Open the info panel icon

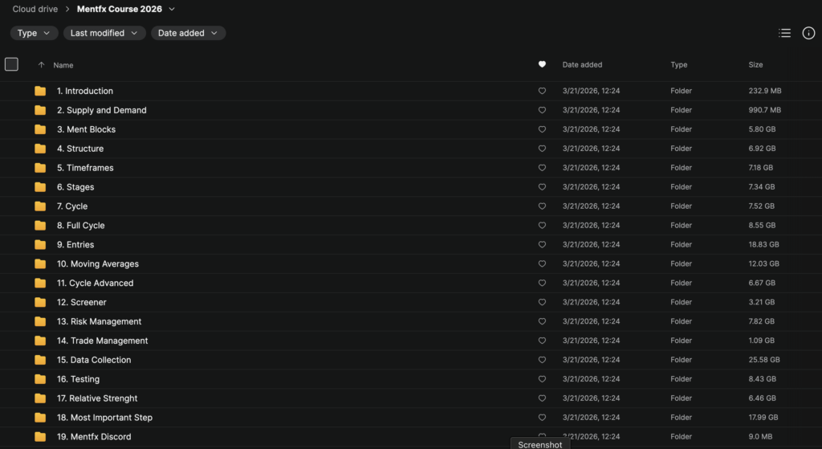click(808, 33)
